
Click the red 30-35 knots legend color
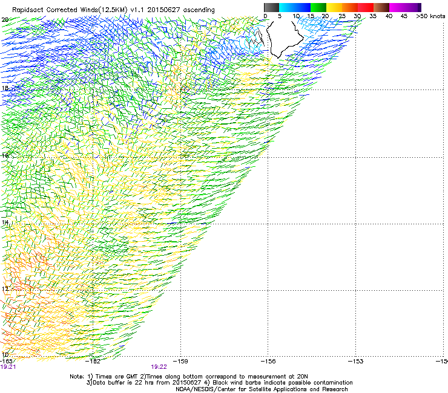pyautogui.click(x=366, y=7)
